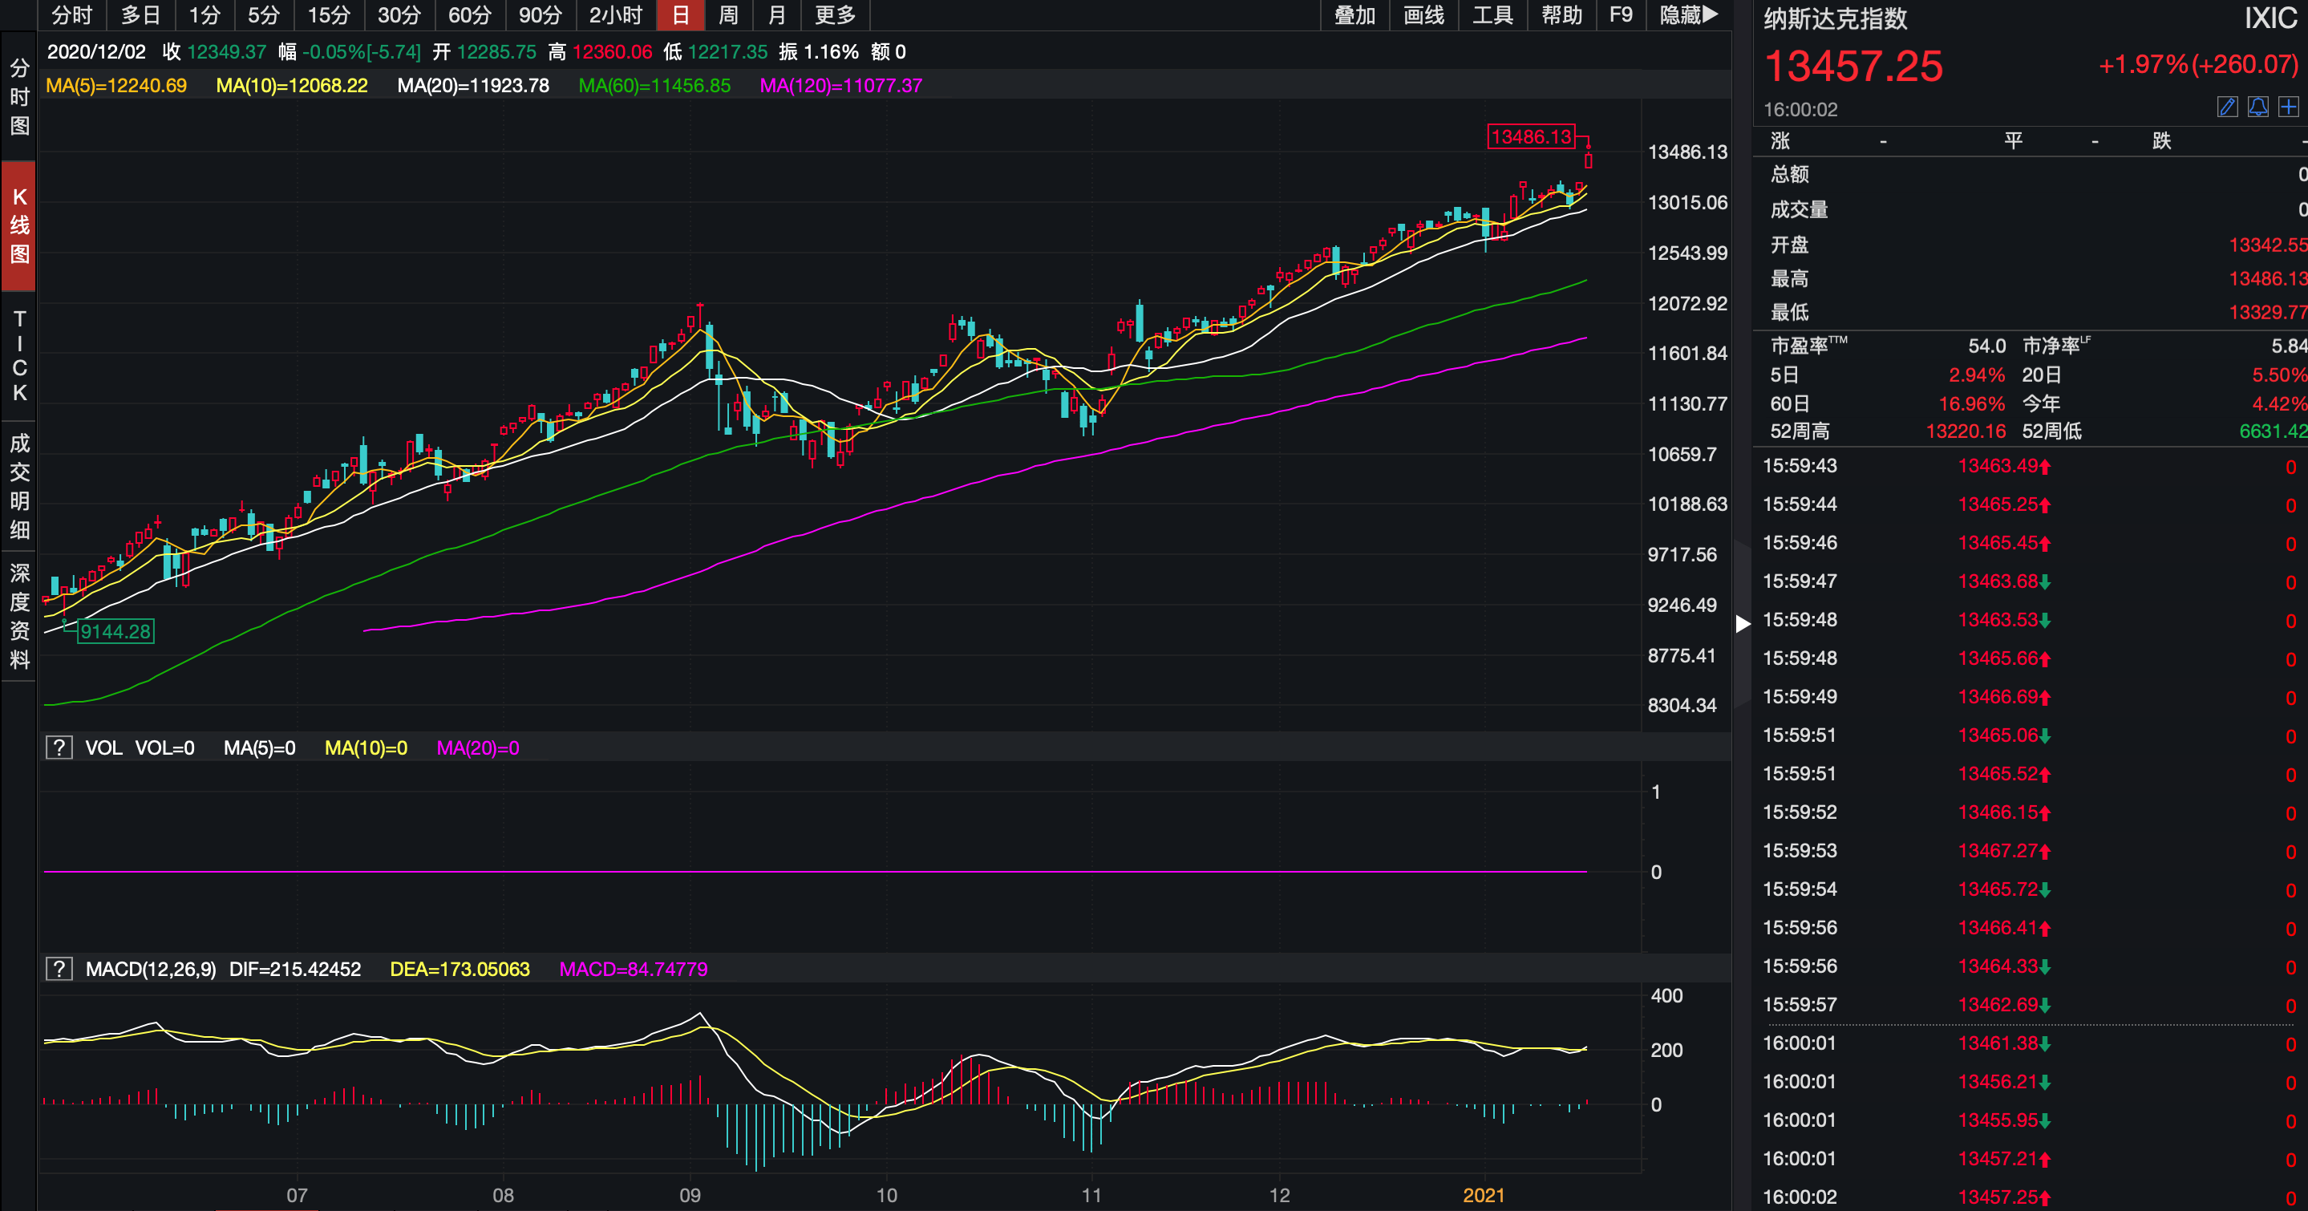Click the 开盘 value 13342.55
This screenshot has width=2308, height=1211.
[x=2268, y=245]
